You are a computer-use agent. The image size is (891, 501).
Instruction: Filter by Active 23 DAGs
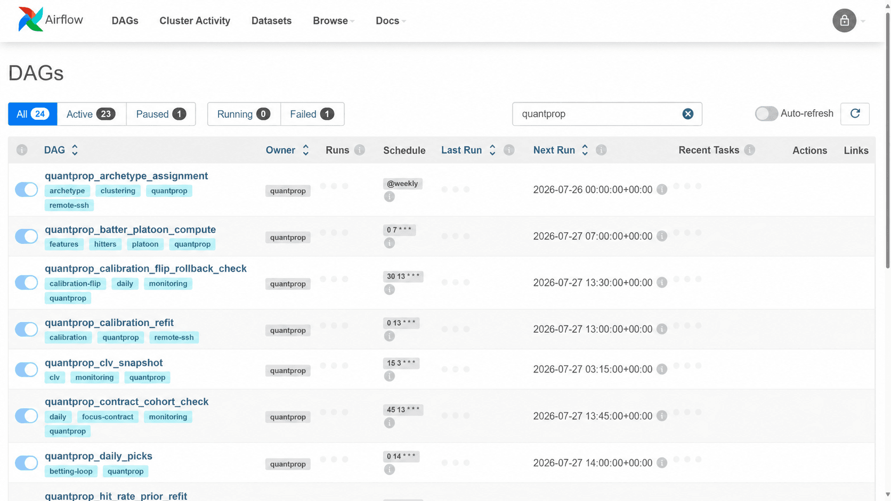click(91, 114)
